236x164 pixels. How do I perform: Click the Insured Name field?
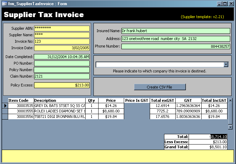click(x=176, y=31)
